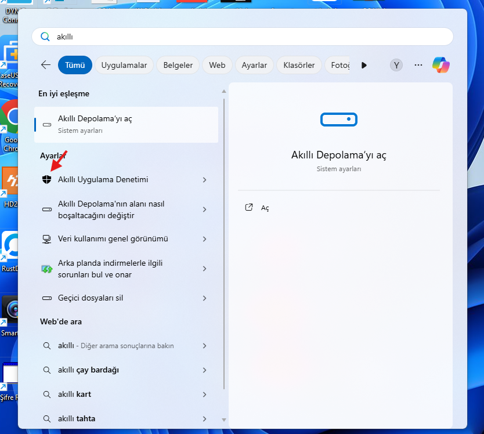Switch to the Ayarlar filter tab
The image size is (484, 434).
[x=254, y=65]
